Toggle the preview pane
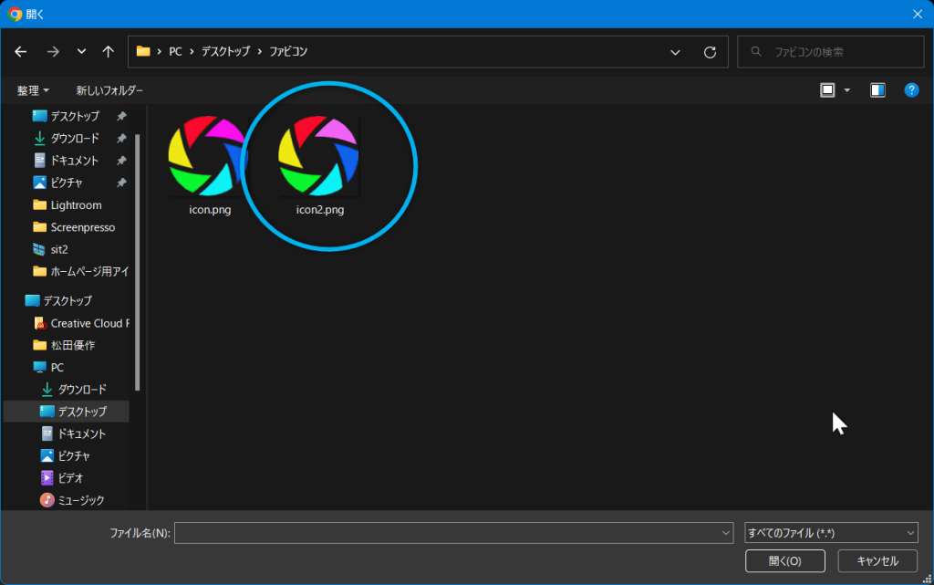The height and width of the screenshot is (585, 934). point(877,90)
